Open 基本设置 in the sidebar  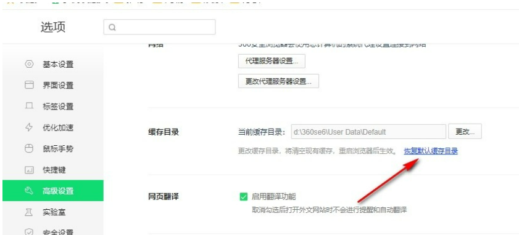point(53,64)
